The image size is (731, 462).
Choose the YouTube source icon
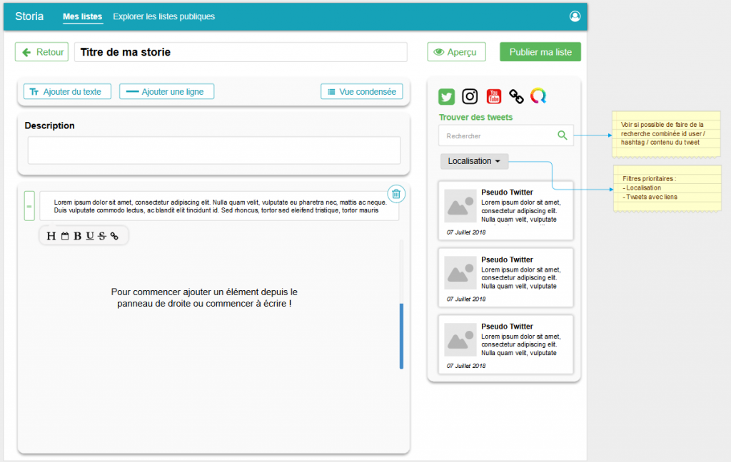coord(494,97)
